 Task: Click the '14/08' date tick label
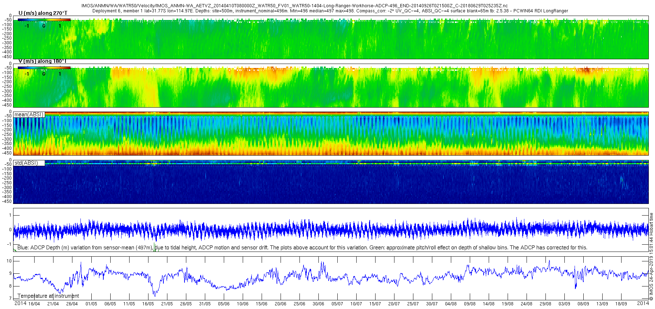[x=488, y=304]
